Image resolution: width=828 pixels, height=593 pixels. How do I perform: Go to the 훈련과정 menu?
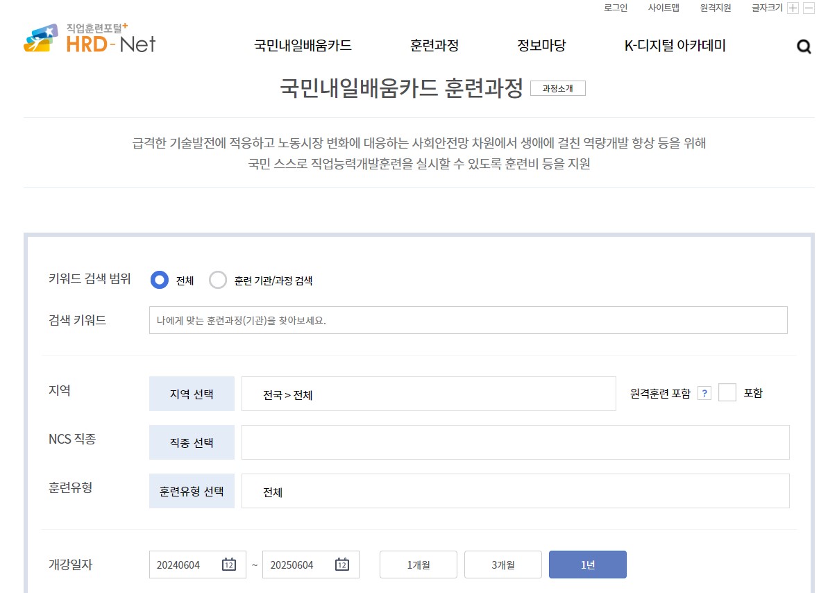434,46
